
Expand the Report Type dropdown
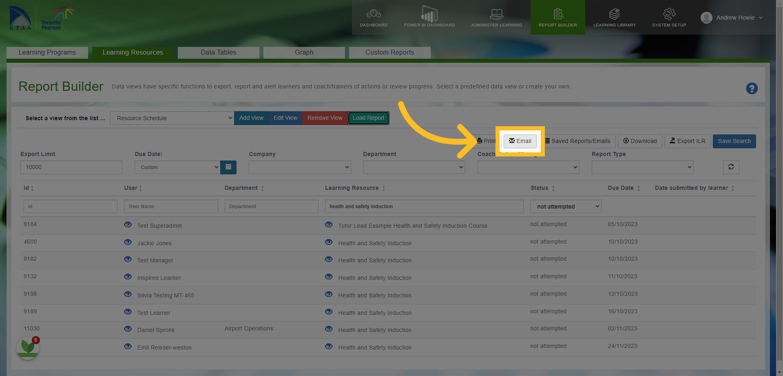pos(642,167)
